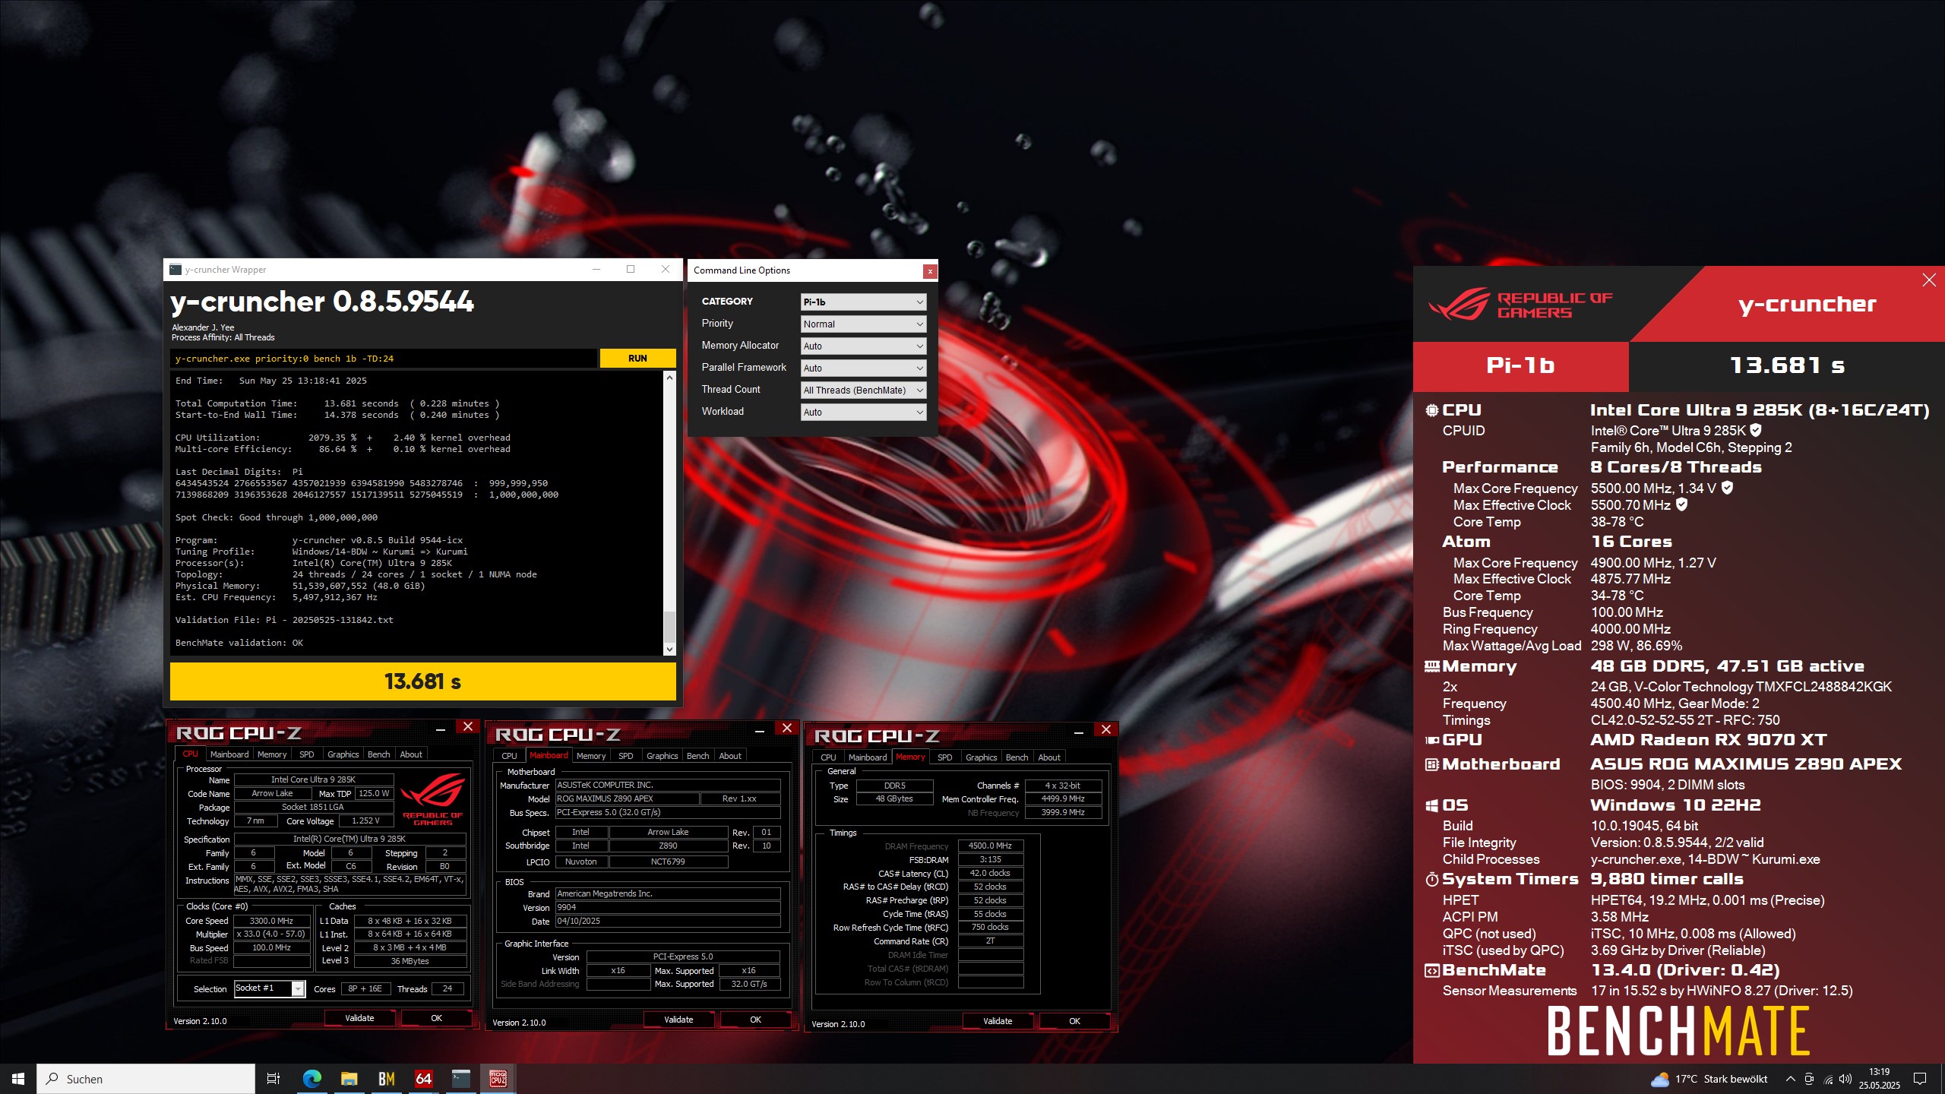This screenshot has width=1945, height=1094.
Task: Click the y-cruncher Wrapper title bar icon
Action: [x=176, y=270]
